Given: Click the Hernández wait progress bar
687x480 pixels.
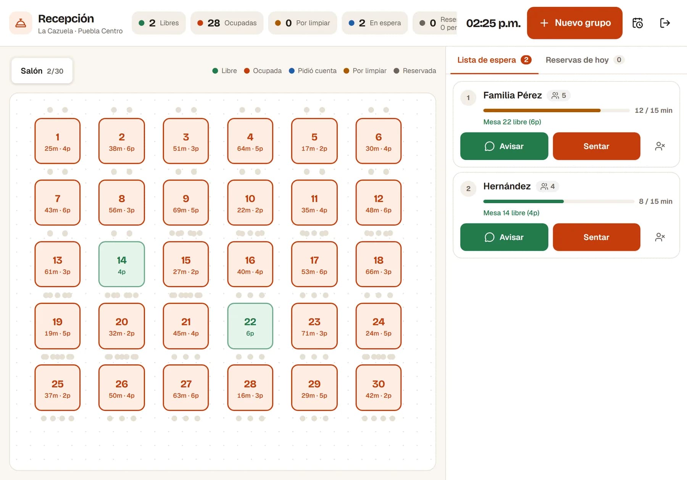Looking at the screenshot, I should click(558, 201).
